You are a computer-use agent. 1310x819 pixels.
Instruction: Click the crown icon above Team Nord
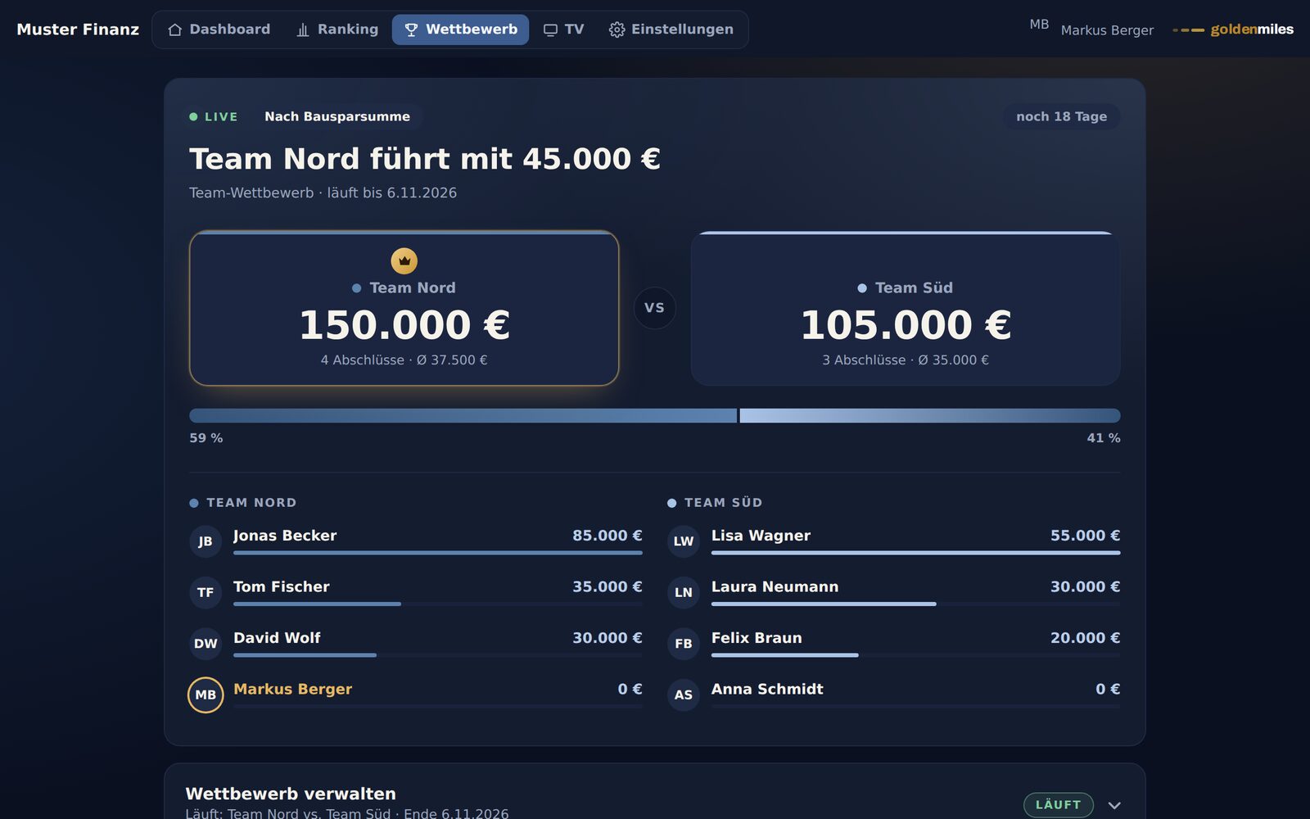404,261
